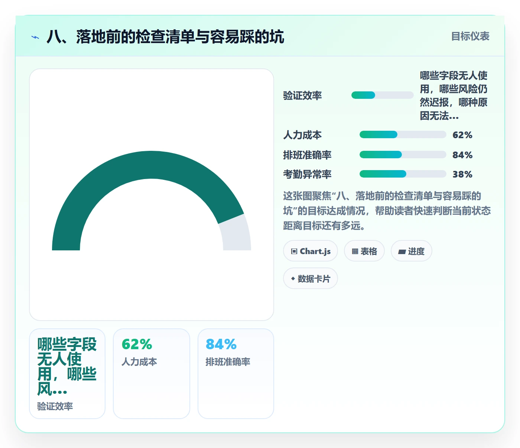Click the 考勤异常率 progress bar
520x448 pixels.
click(403, 174)
